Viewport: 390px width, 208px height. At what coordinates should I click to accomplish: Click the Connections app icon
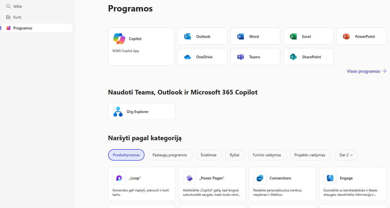point(260,178)
